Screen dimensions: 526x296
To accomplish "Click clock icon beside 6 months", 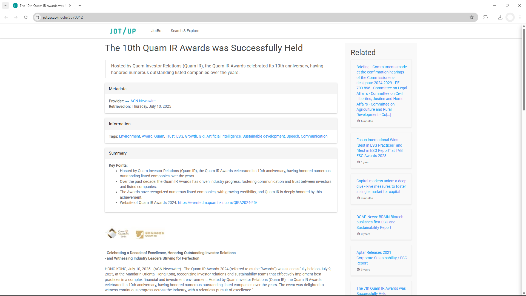I will (x=358, y=121).
